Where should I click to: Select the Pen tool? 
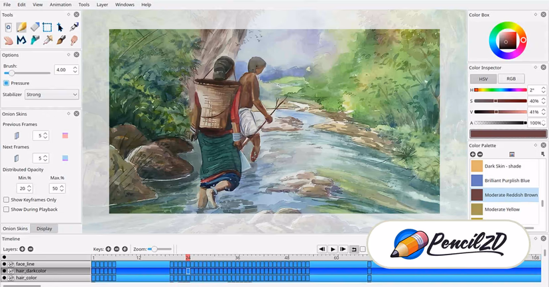click(74, 27)
